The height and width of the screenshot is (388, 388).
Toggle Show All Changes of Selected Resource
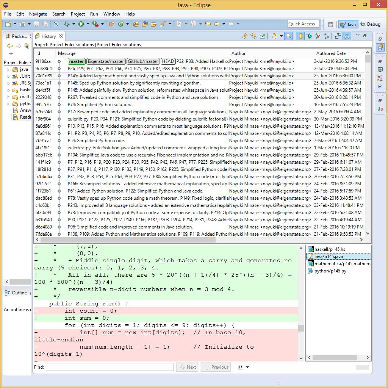point(326,36)
